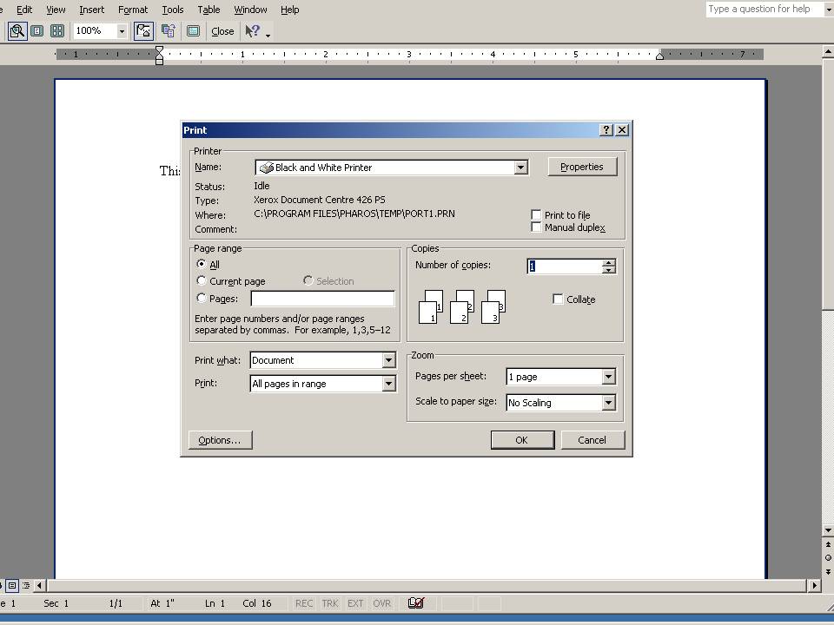Click the Outline view button

pos(25,586)
